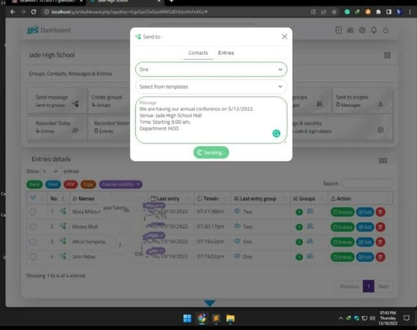
Task: Open the Column visibility dropdown
Action: click(x=121, y=185)
